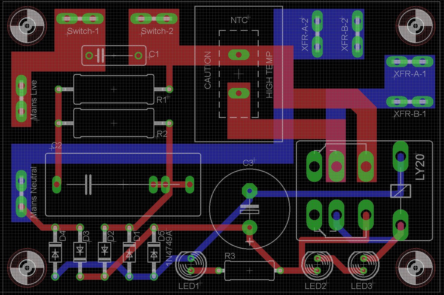The height and width of the screenshot is (295, 444).
Task: Select resistor R2 outline
Action: (x=114, y=123)
